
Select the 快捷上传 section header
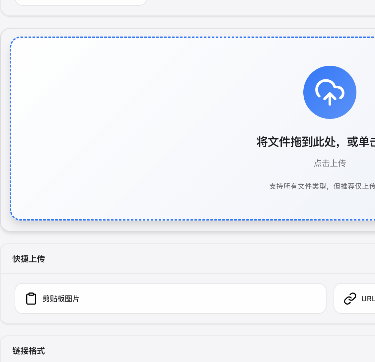tap(29, 259)
